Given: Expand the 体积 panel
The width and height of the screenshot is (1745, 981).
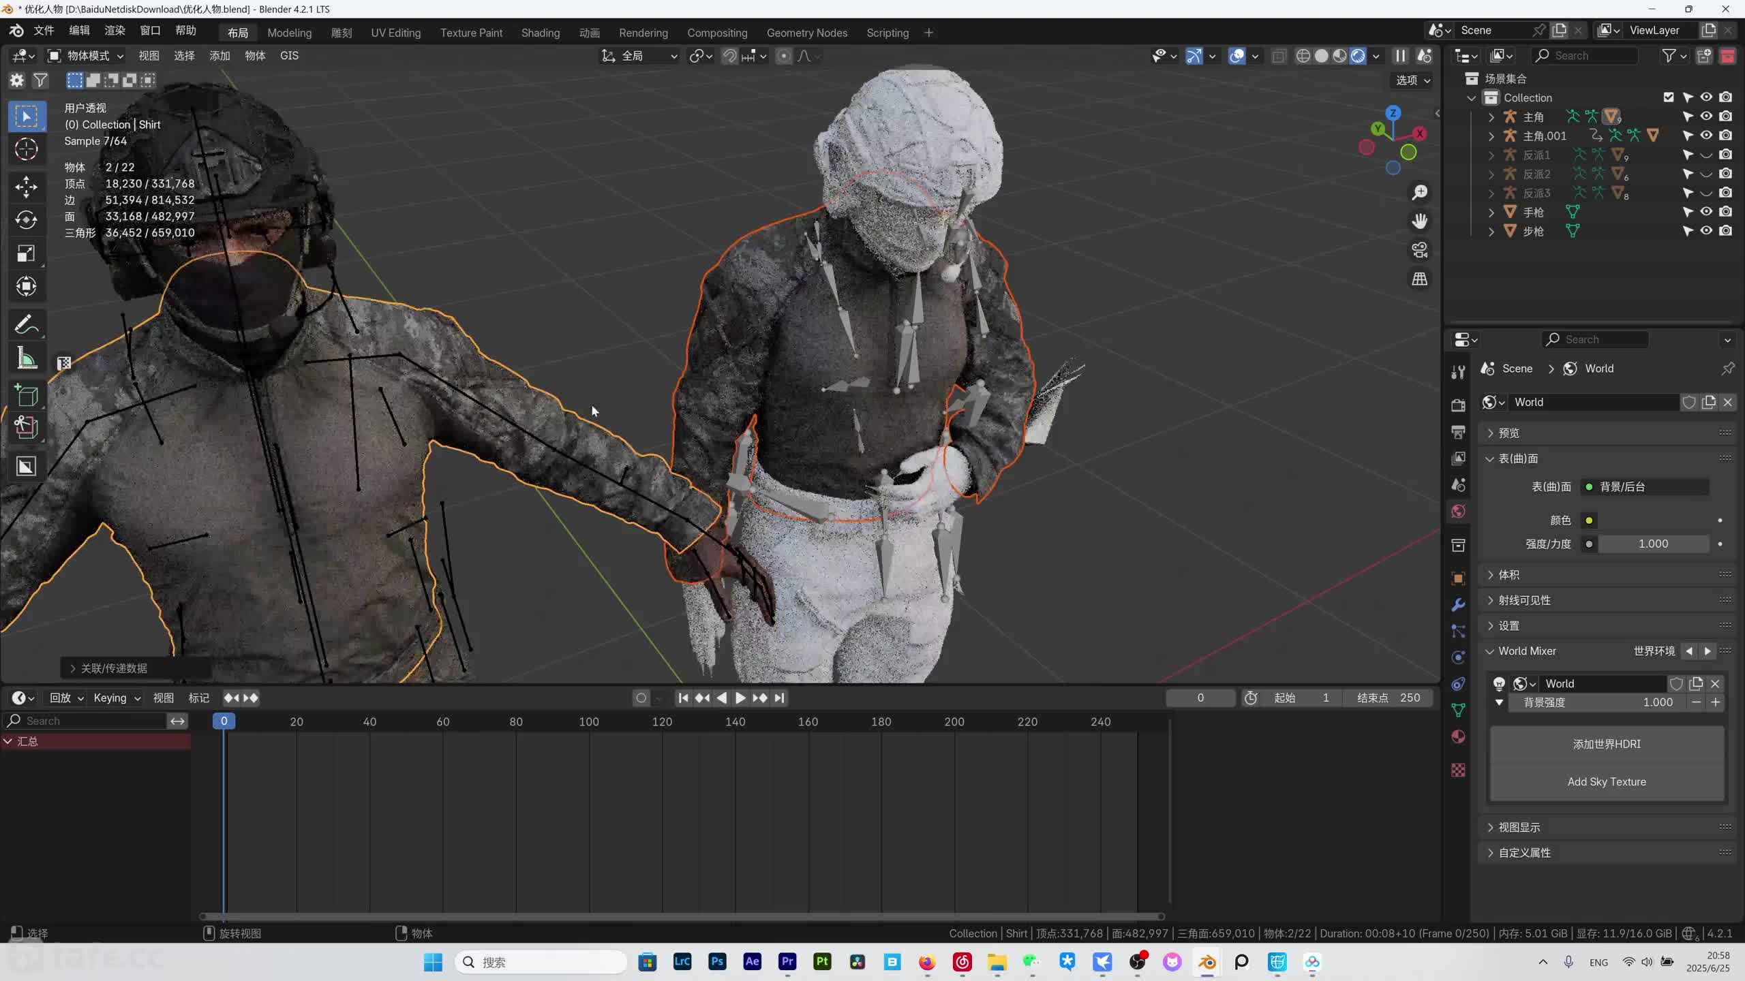Looking at the screenshot, I should pyautogui.click(x=1607, y=575).
